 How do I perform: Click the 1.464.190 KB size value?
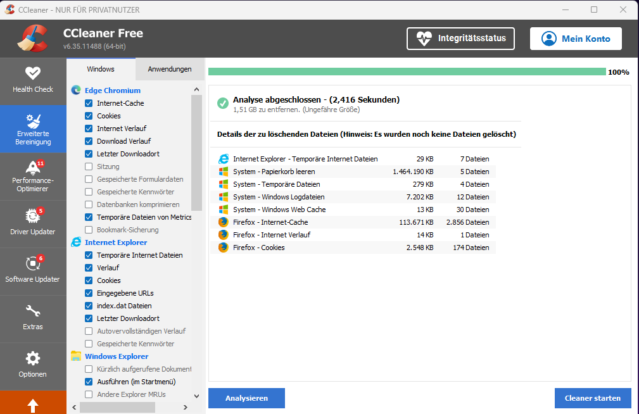(x=413, y=172)
